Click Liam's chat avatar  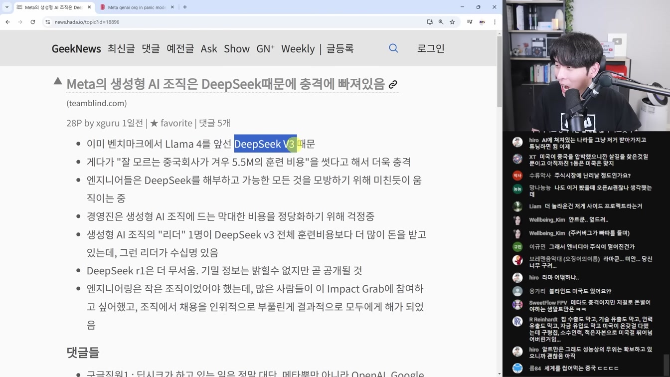[x=517, y=206]
